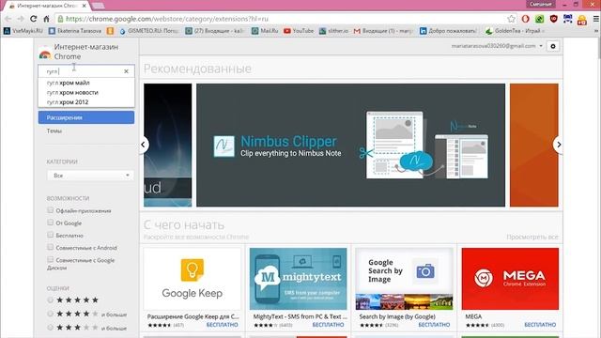Open the new tab button
The image size is (601, 338).
coord(99,6)
